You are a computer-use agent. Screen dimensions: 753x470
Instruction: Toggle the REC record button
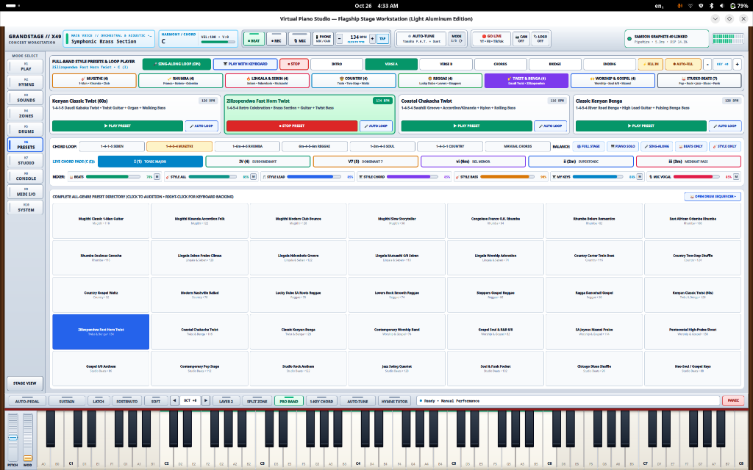[276, 39]
